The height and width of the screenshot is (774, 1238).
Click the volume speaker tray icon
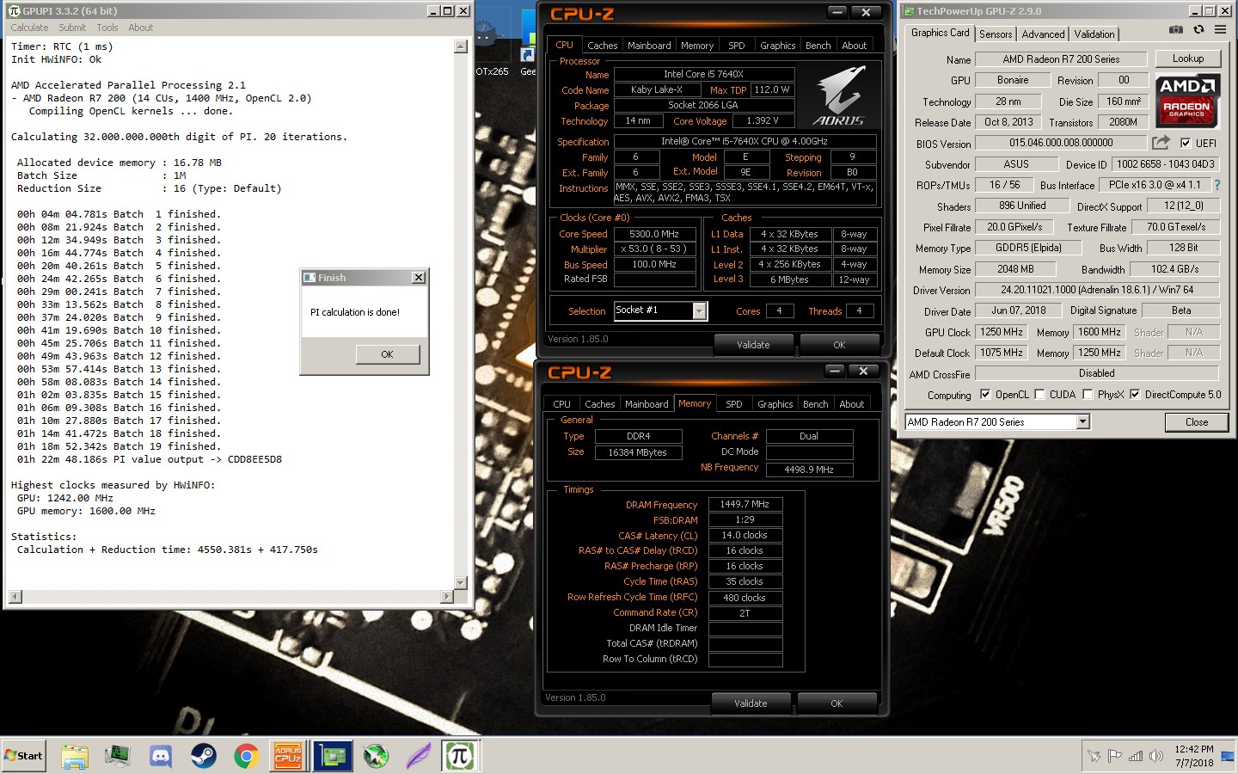tap(1156, 756)
